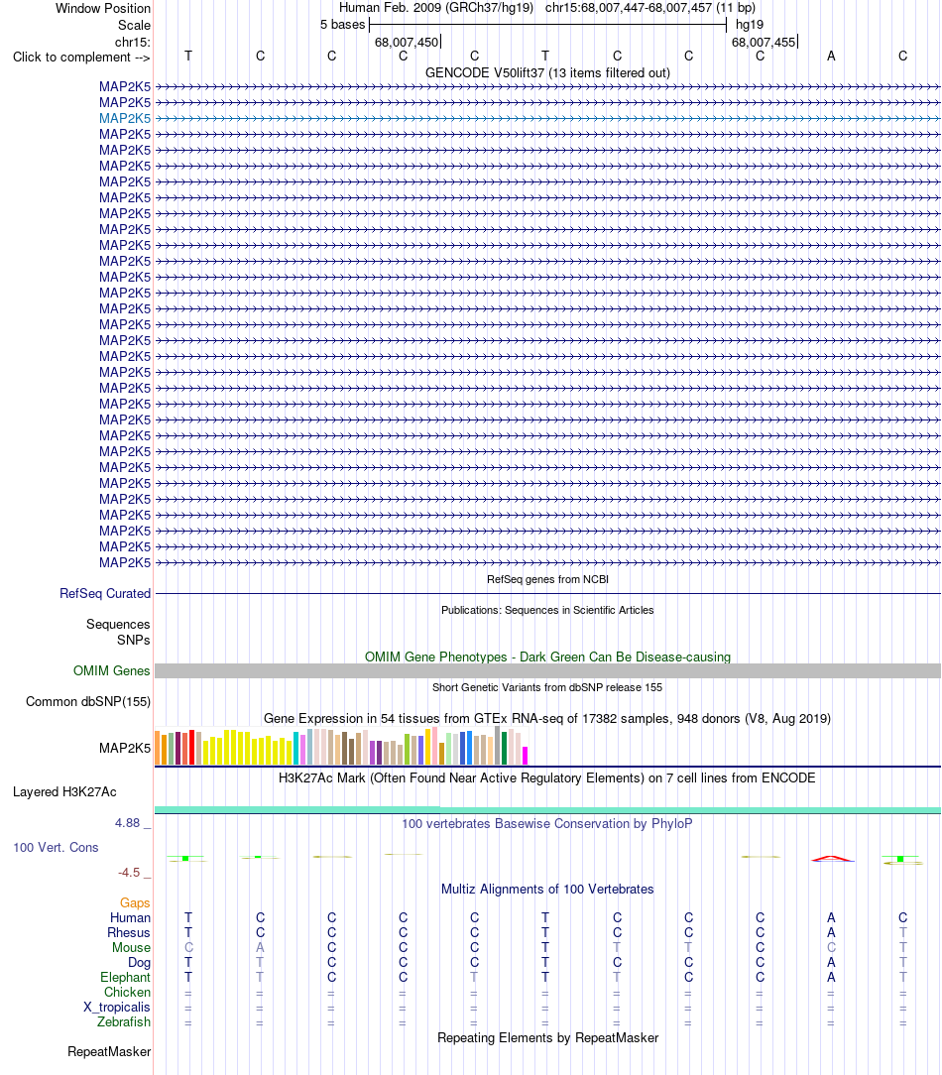
Task: Click the 68,007,455 coordinate marker
Action: point(764,42)
